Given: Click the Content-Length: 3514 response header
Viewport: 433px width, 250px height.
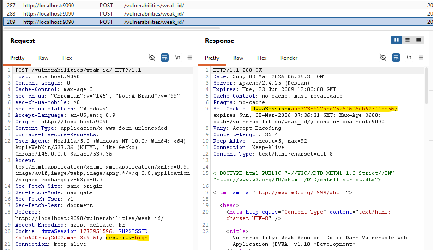Looking at the screenshot, I should (246, 134).
